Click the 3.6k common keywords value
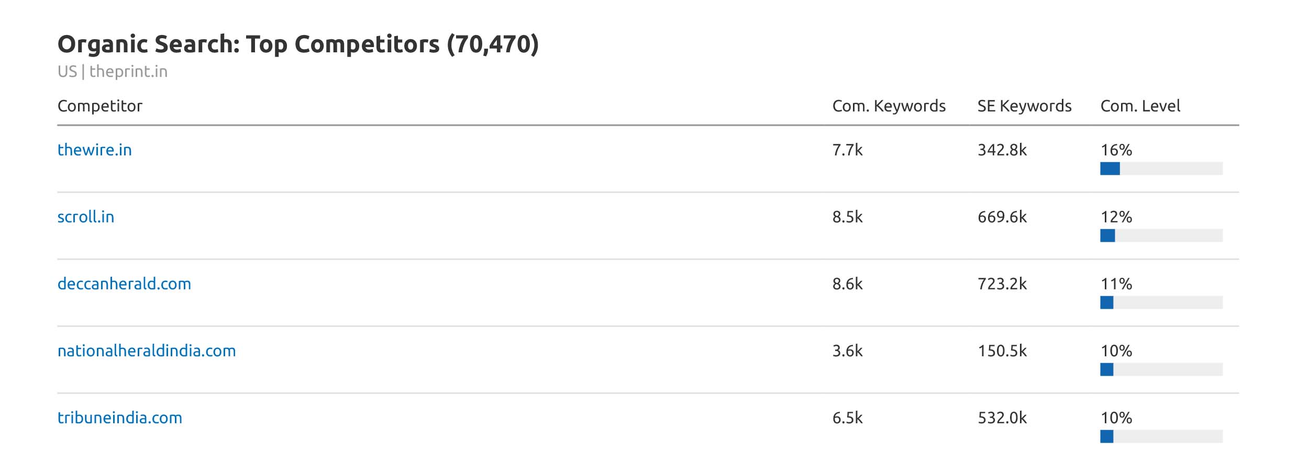 847,351
